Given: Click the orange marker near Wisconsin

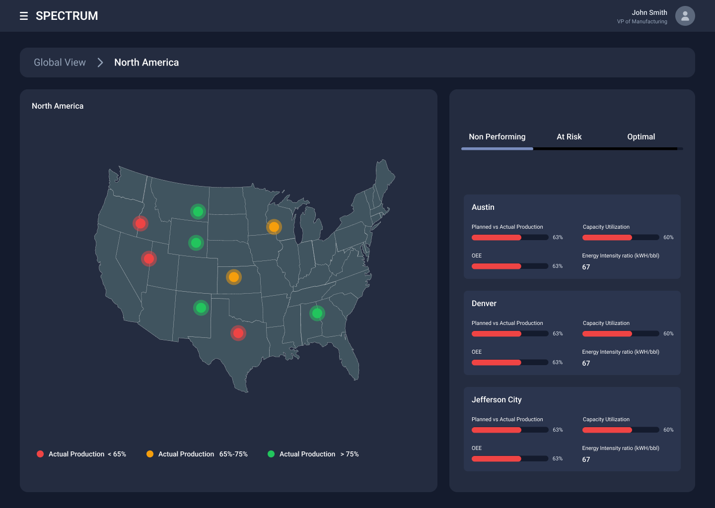Looking at the screenshot, I should click(x=274, y=227).
